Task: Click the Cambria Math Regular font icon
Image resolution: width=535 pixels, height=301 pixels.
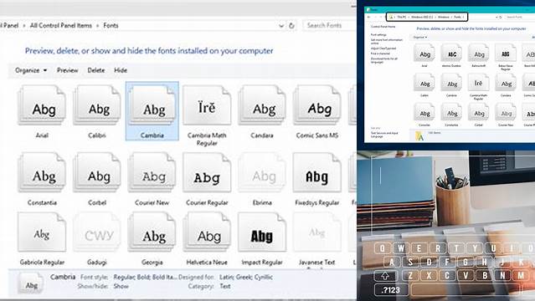Action: [x=207, y=105]
